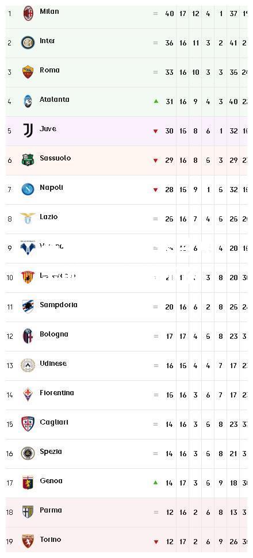Click the Torino bull crest
Viewport: 253px width, 558px height.
[28, 541]
